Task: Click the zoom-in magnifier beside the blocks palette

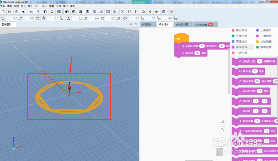Action: (x=222, y=121)
